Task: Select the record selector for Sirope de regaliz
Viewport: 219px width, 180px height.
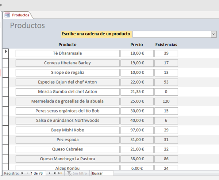Action: pyautogui.click(x=5, y=72)
